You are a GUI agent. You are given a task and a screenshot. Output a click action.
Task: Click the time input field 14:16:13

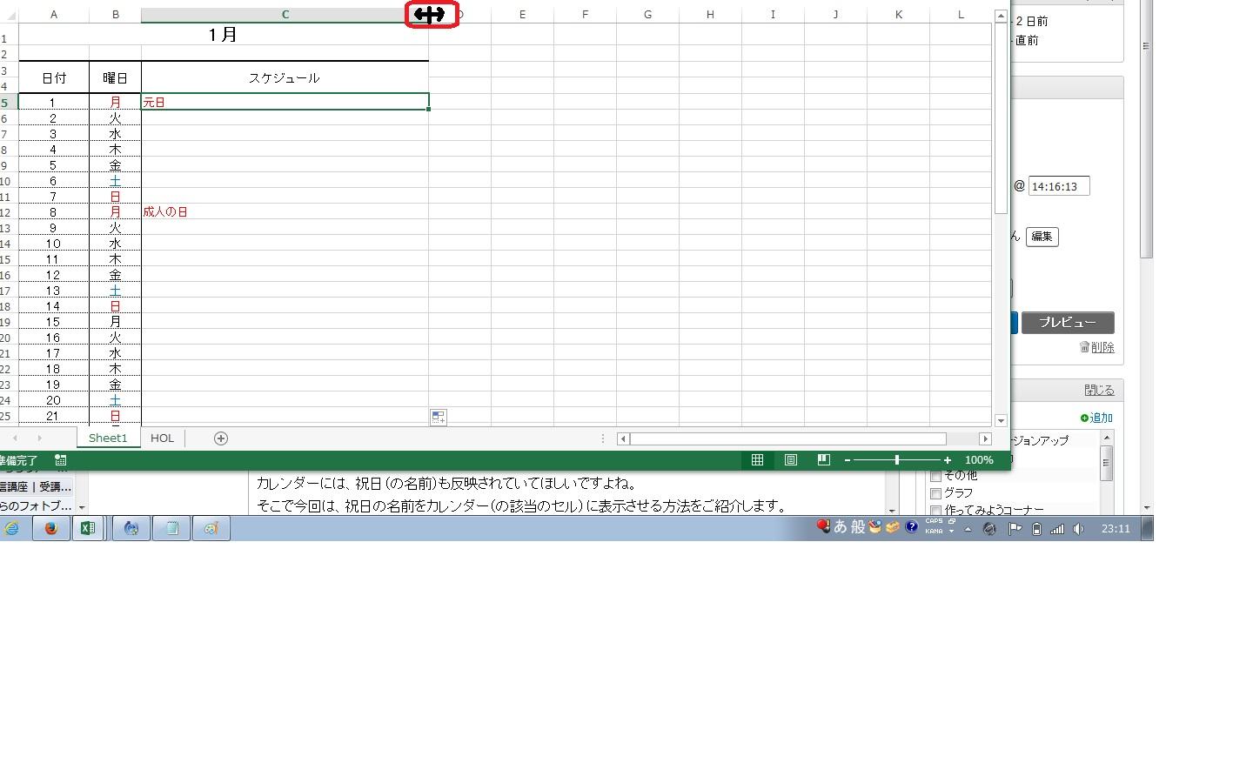1058,186
